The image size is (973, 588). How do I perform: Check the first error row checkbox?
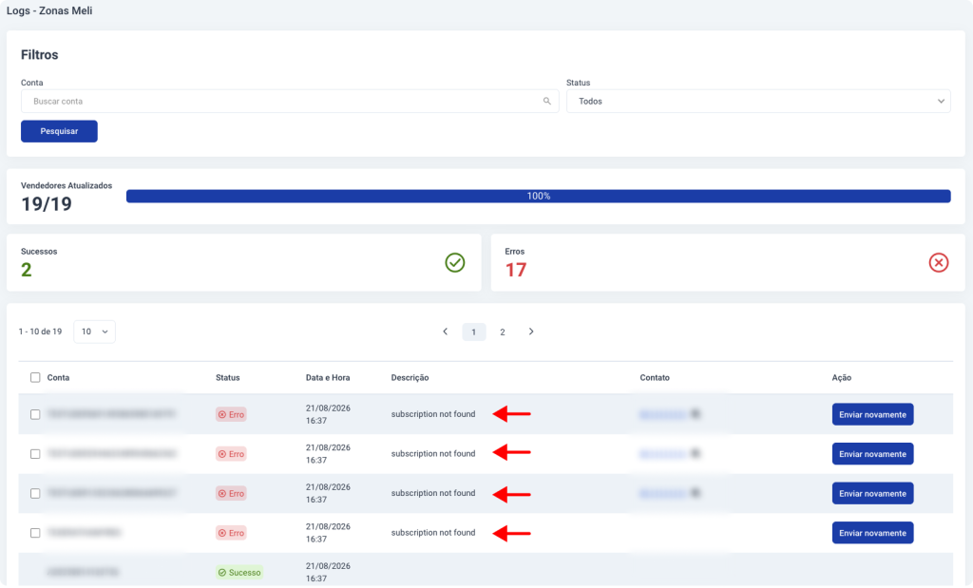pos(35,414)
